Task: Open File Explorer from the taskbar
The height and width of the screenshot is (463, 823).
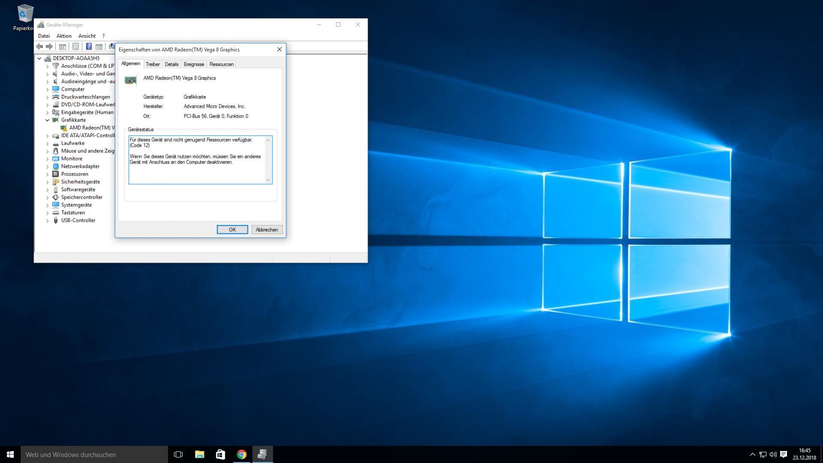Action: click(x=199, y=454)
